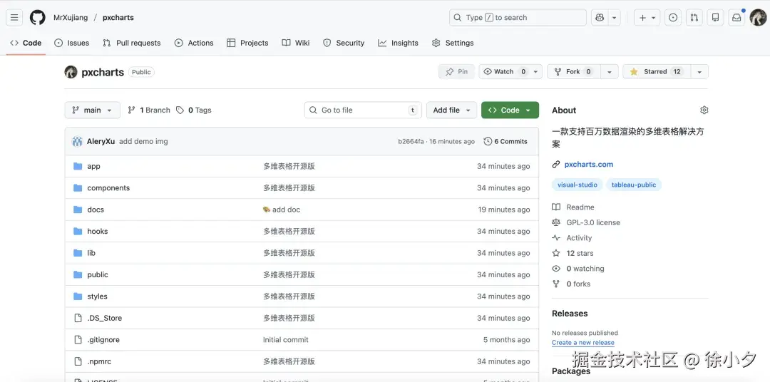Edit About details with gear icon
This screenshot has height=382, width=770.
[x=704, y=110]
